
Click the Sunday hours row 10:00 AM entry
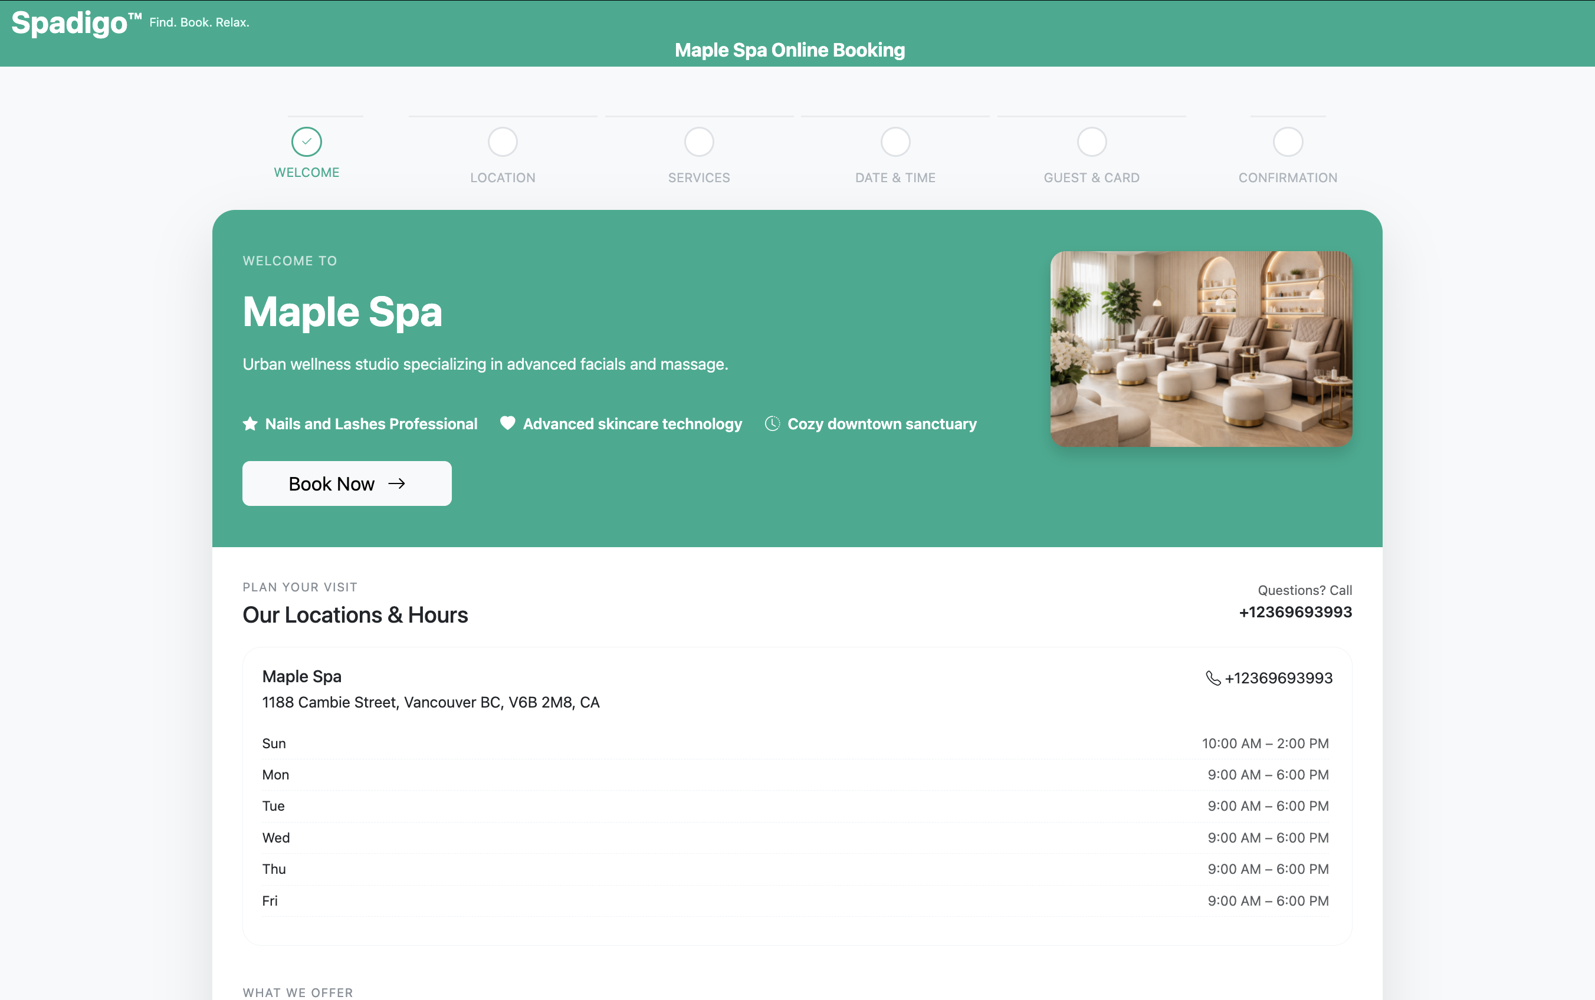[1265, 743]
